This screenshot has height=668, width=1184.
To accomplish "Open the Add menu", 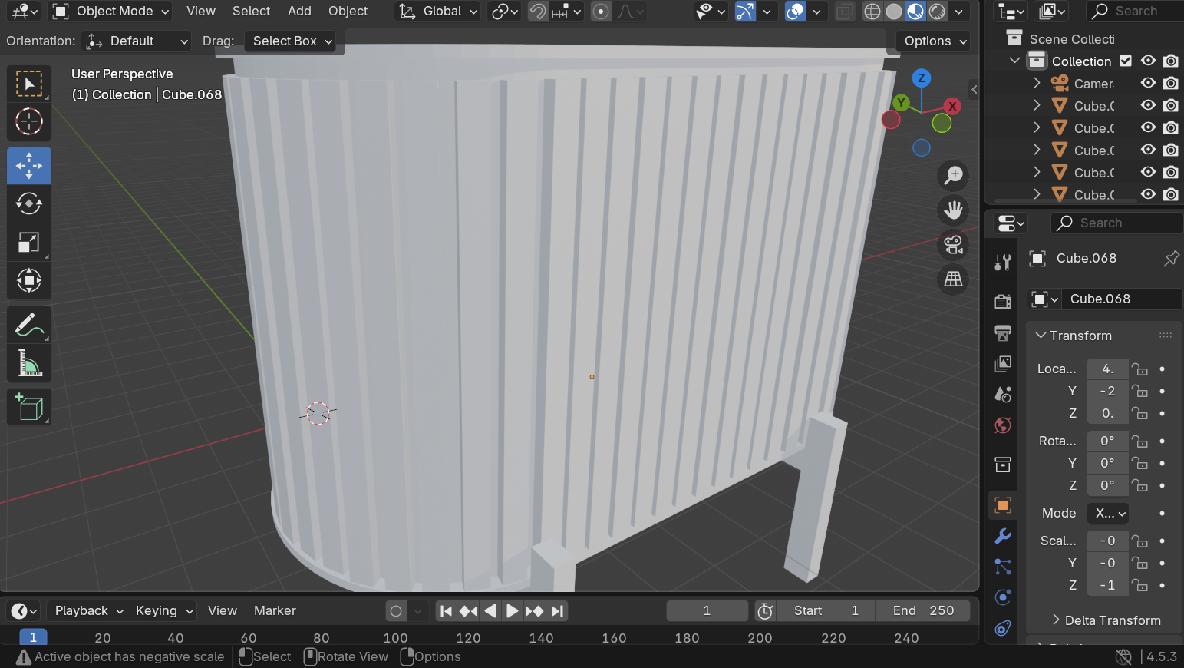I will tap(299, 12).
